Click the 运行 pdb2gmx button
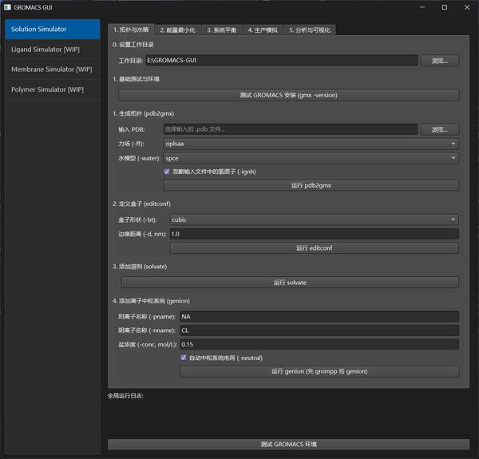Screen dimensions: 479x459 [x=311, y=185]
